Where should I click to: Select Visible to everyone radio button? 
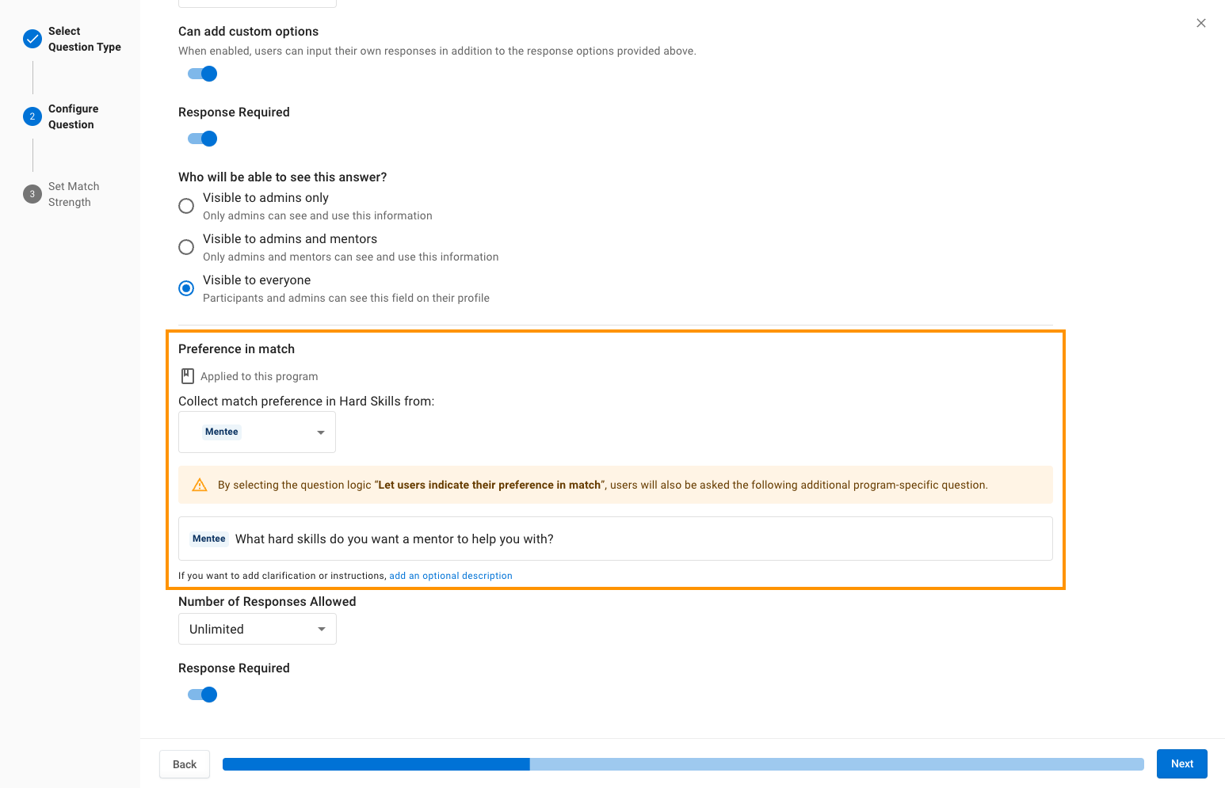(186, 288)
